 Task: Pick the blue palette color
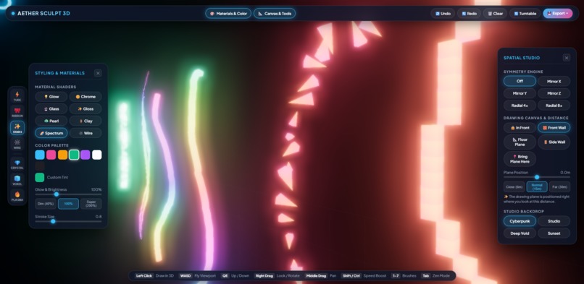[x=40, y=155]
